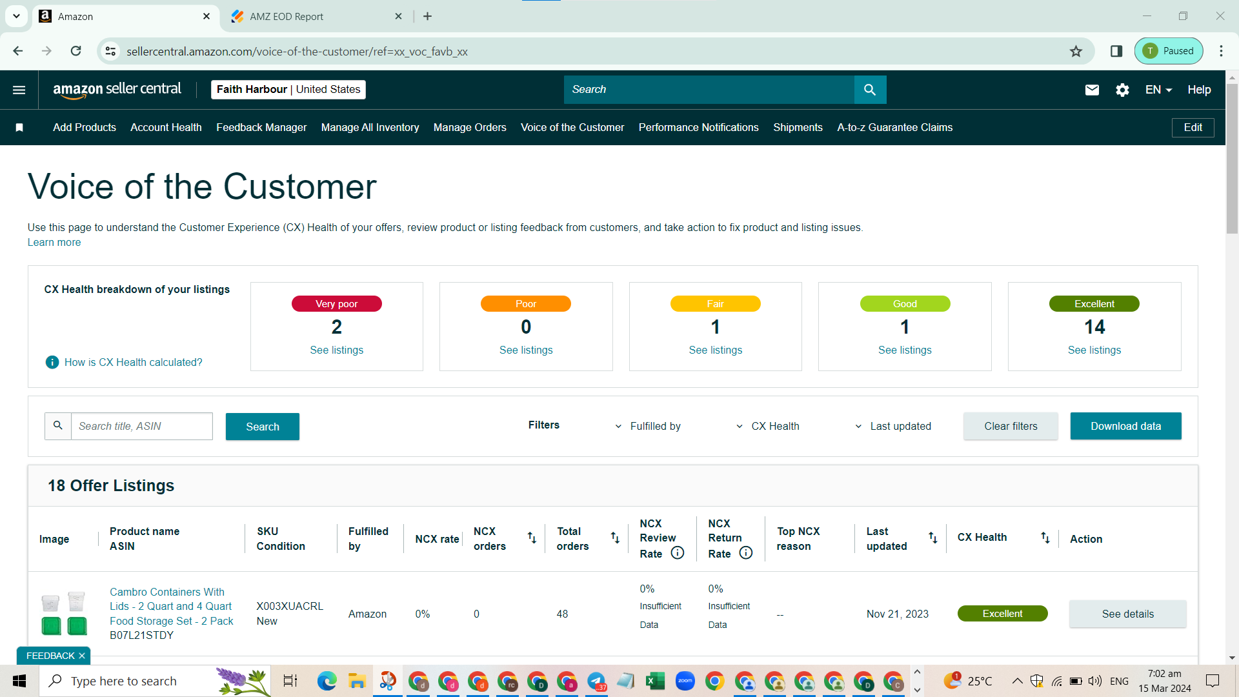
Task: Click the Cambro Containers product thumbnail
Action: [x=64, y=614]
